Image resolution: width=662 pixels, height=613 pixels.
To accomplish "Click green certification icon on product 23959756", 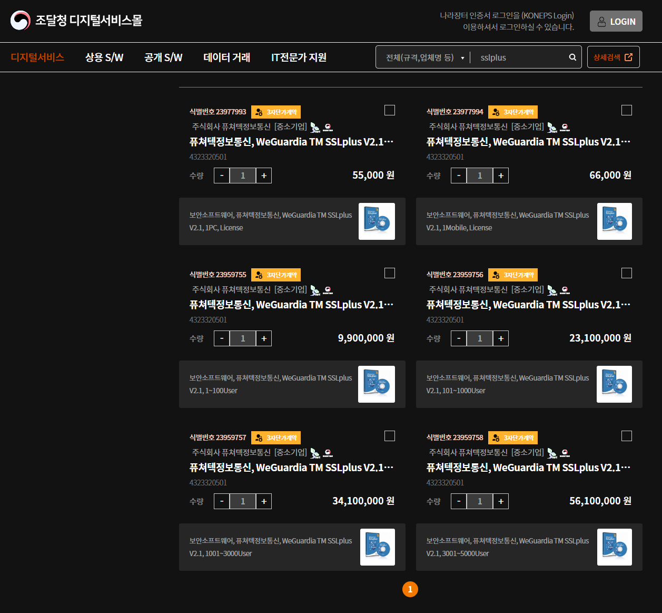I will click(552, 290).
